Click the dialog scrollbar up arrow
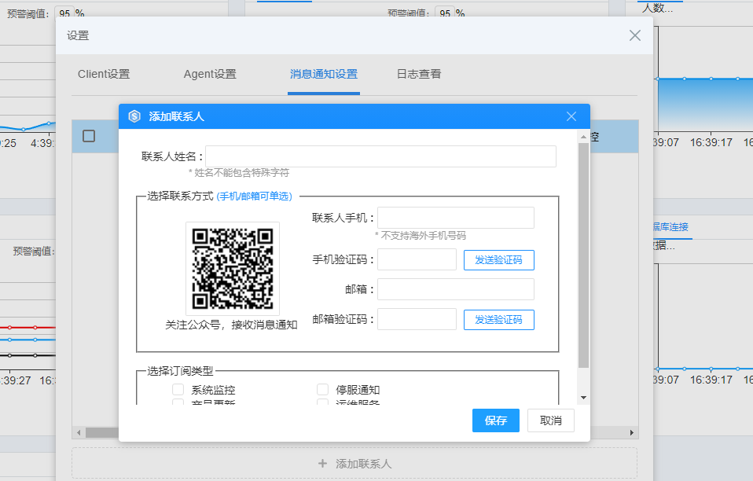This screenshot has width=753, height=481. (x=583, y=136)
